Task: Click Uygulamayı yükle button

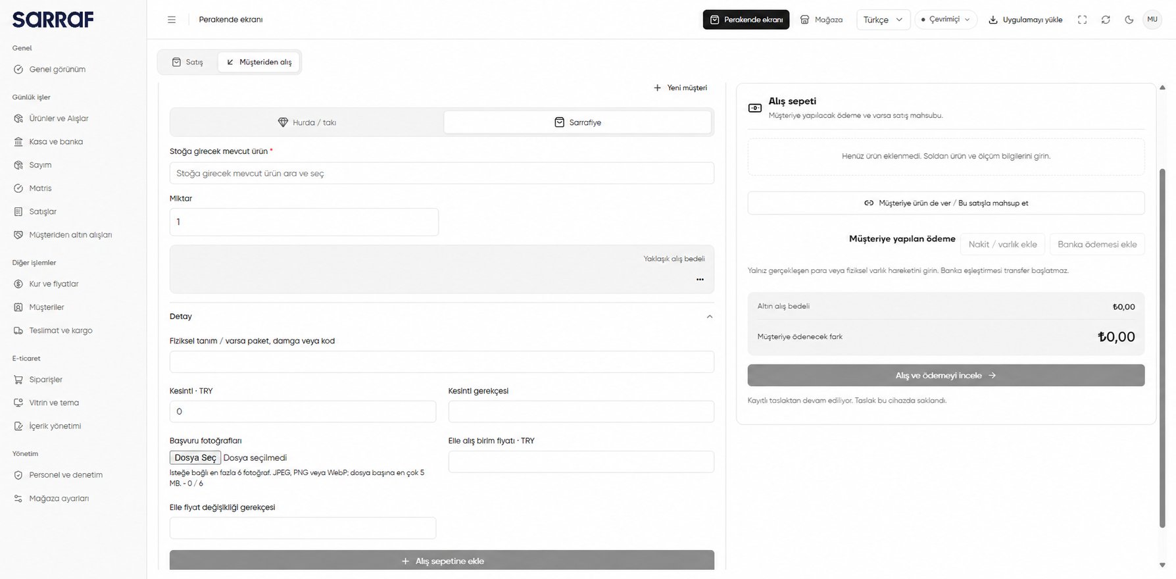Action: pos(1025,20)
